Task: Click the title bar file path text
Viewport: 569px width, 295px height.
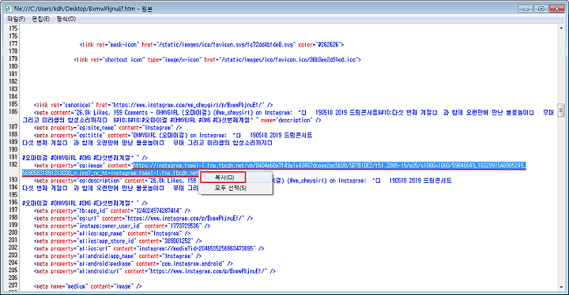Action: pos(84,9)
